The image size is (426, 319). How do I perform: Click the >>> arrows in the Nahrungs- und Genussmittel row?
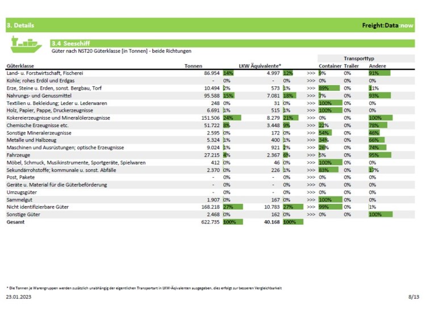coord(311,95)
